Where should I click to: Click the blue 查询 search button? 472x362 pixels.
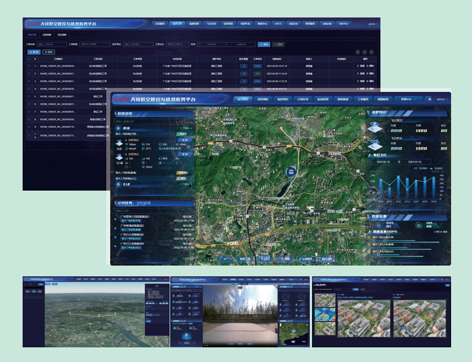[263, 44]
